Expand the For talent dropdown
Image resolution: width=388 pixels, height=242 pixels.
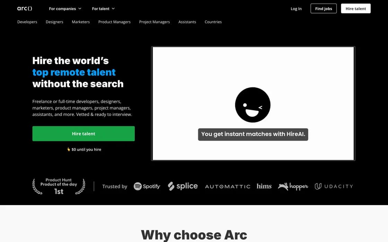(x=103, y=9)
